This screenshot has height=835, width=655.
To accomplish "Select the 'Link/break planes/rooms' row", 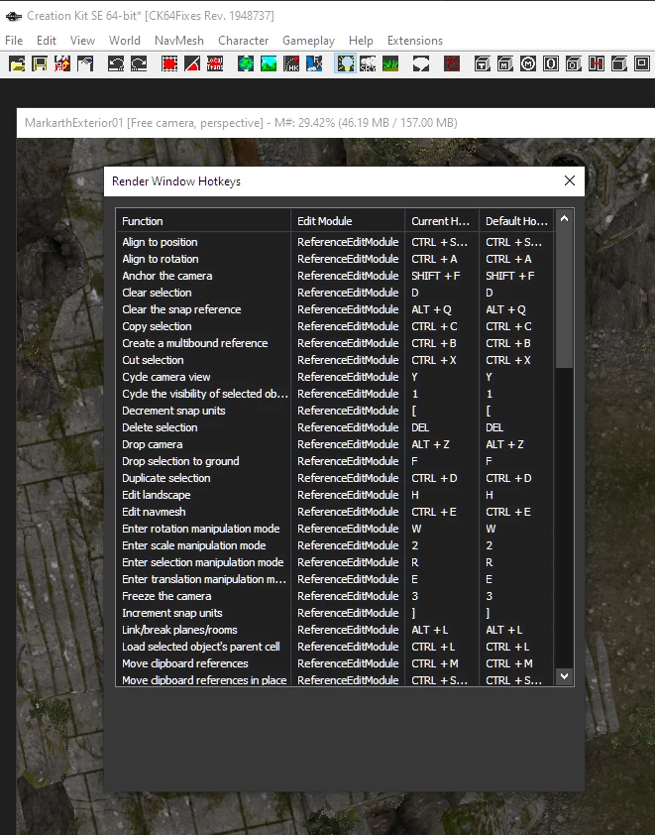I will [x=335, y=630].
